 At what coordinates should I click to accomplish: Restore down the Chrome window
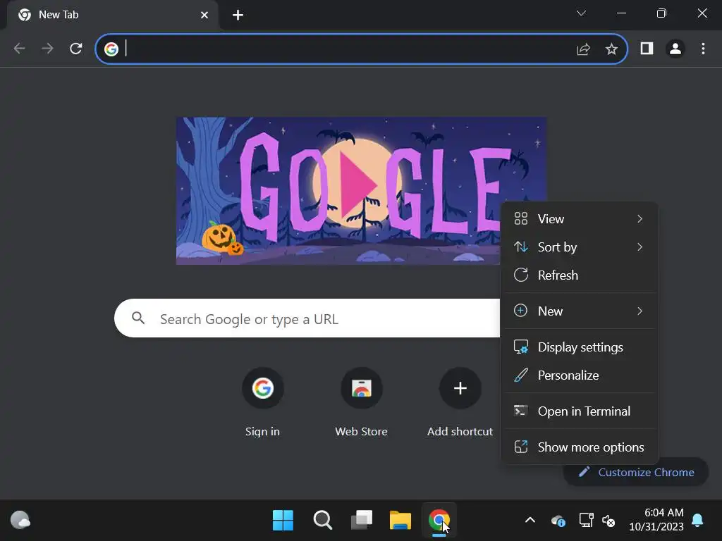pyautogui.click(x=661, y=13)
